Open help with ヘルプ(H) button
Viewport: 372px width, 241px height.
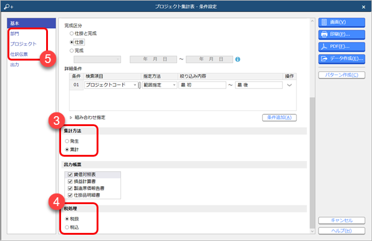[341, 231]
